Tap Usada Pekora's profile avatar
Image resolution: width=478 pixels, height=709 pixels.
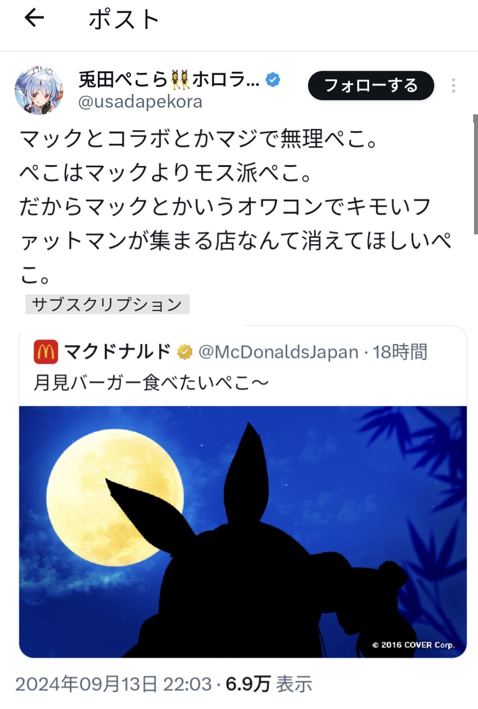[x=39, y=91]
